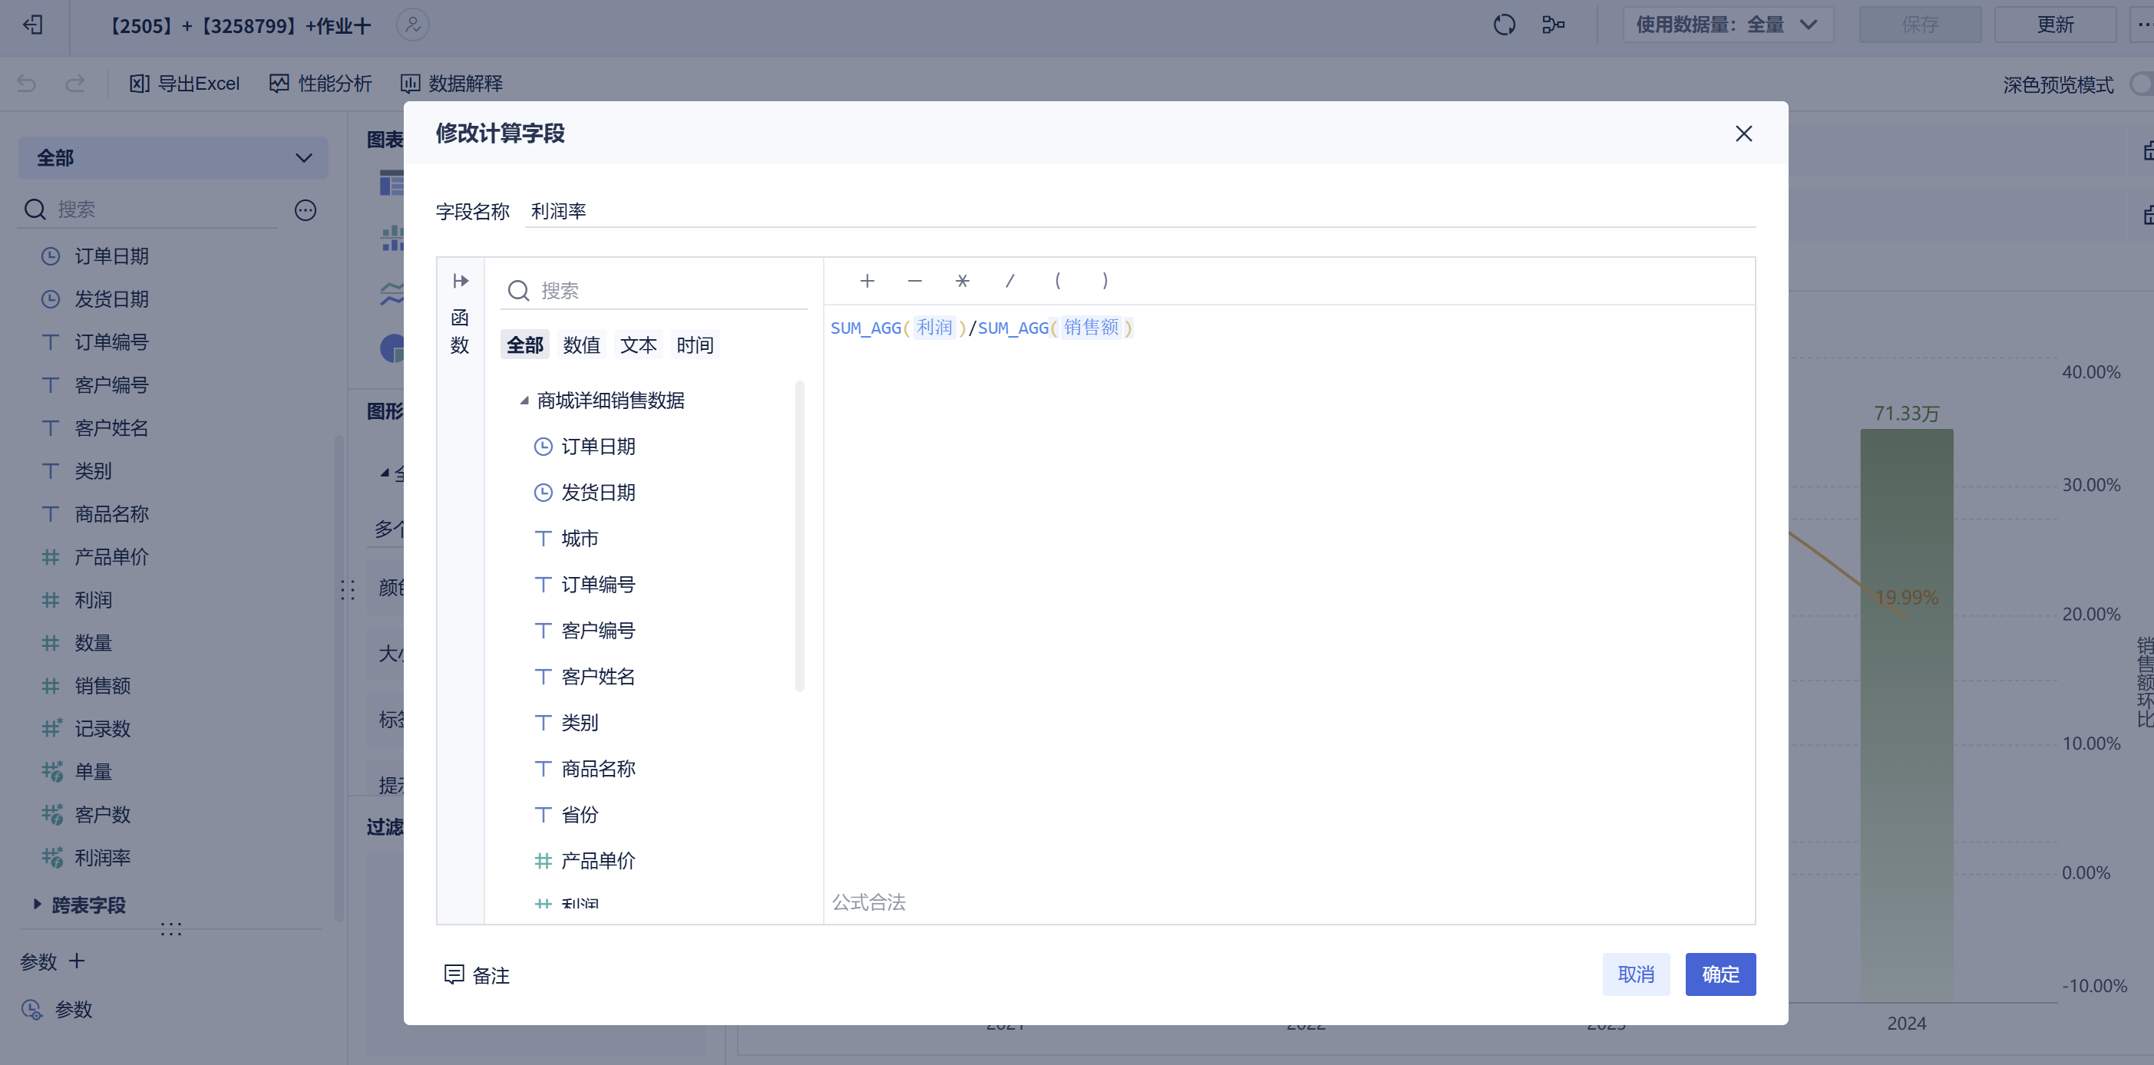Select 记录数 in left field pane

click(102, 728)
